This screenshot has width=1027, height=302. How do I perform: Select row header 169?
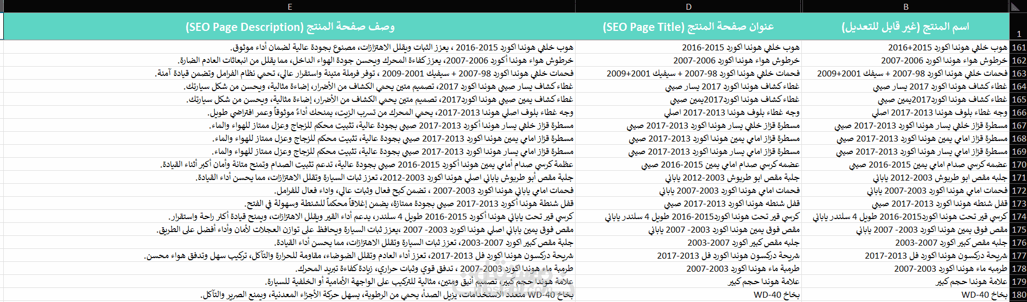point(1018,151)
